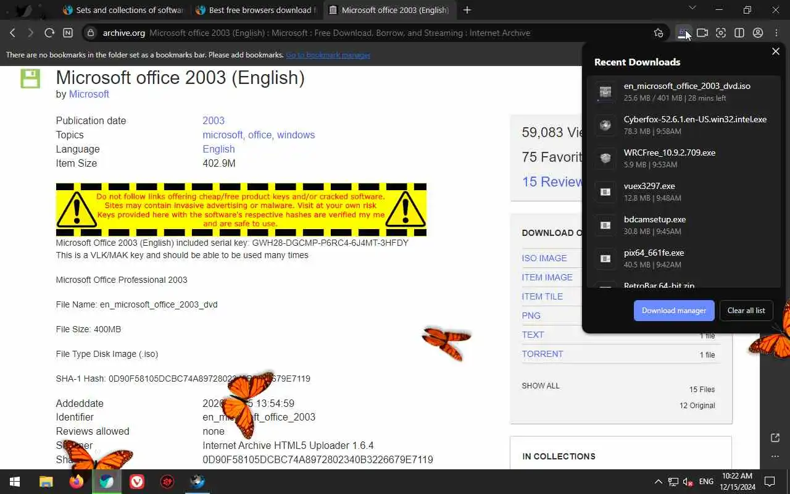Open the screenshot capture tool
Screen dimensions: 790x494
721,33
